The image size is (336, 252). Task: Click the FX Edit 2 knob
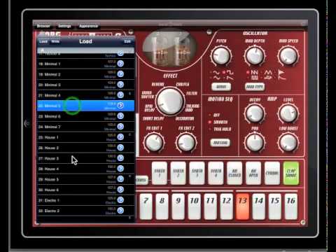pyautogui.click(x=186, y=142)
